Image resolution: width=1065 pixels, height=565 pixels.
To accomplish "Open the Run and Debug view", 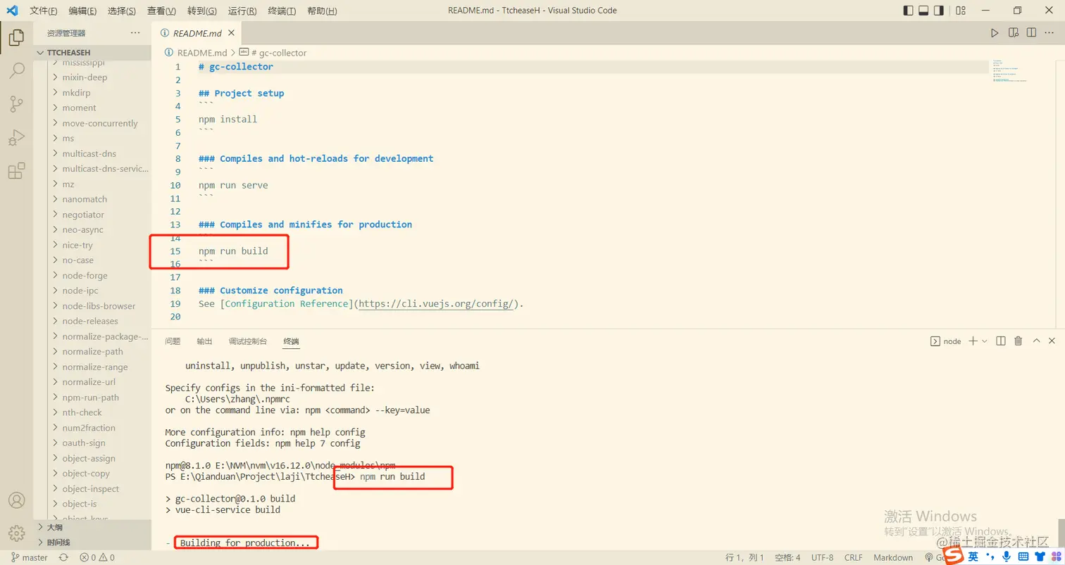I will (x=16, y=138).
